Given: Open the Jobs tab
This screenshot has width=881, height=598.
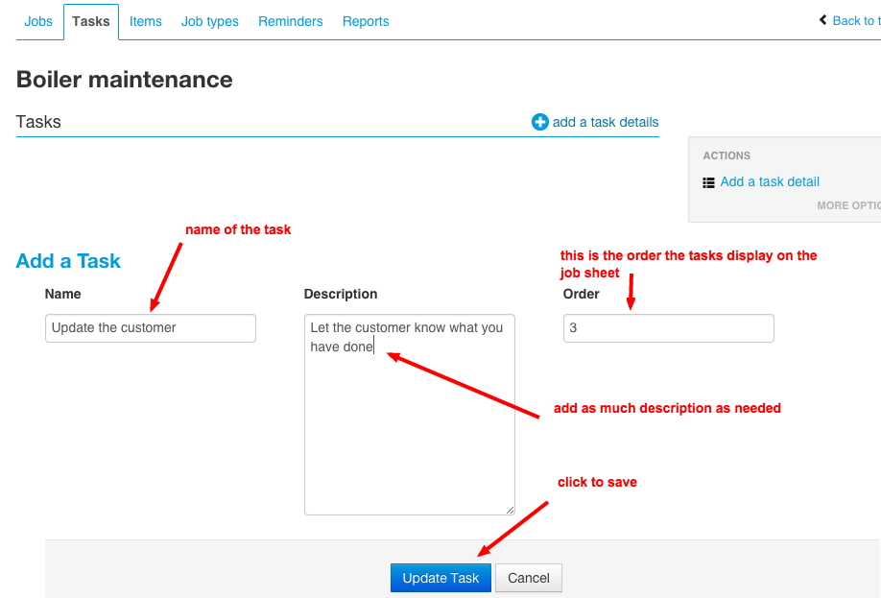Looking at the screenshot, I should [38, 21].
